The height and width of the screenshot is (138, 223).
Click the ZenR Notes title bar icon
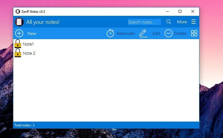coord(18,11)
